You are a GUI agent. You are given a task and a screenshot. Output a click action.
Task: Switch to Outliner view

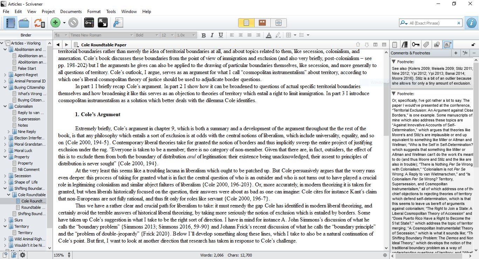tap(278, 23)
